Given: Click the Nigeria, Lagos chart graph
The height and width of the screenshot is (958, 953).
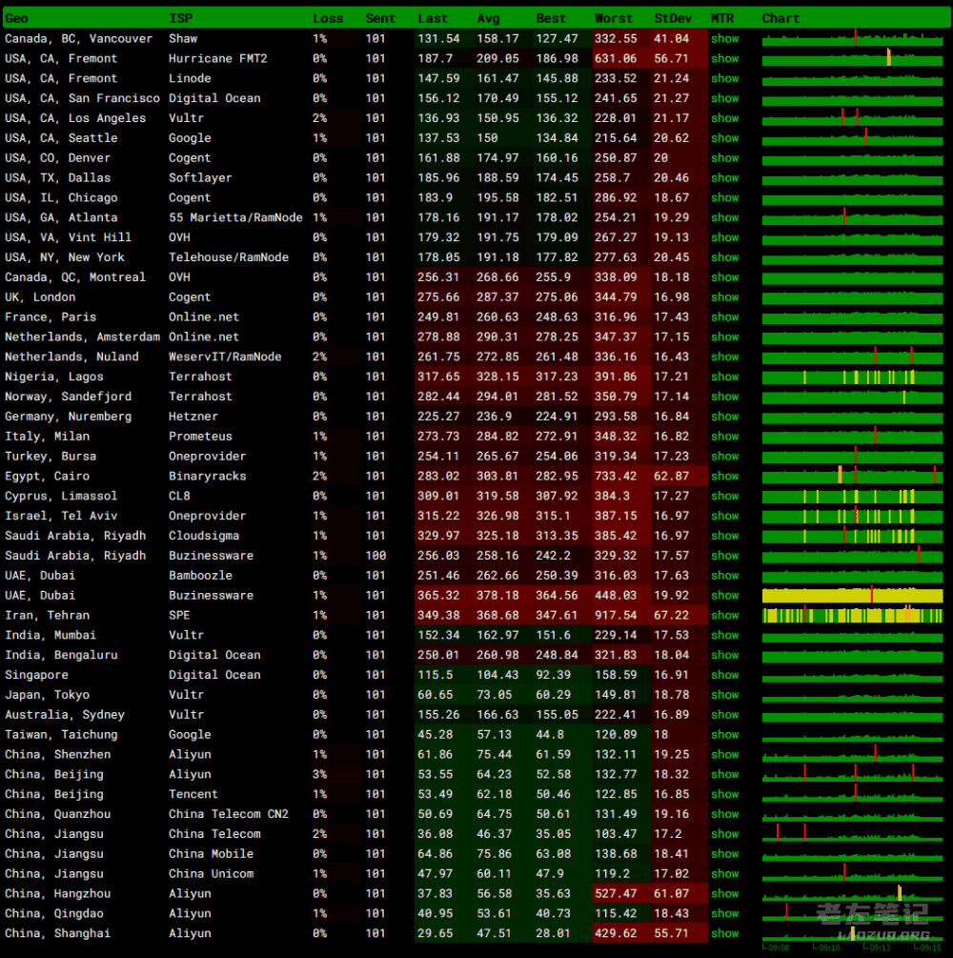Looking at the screenshot, I should (x=852, y=377).
